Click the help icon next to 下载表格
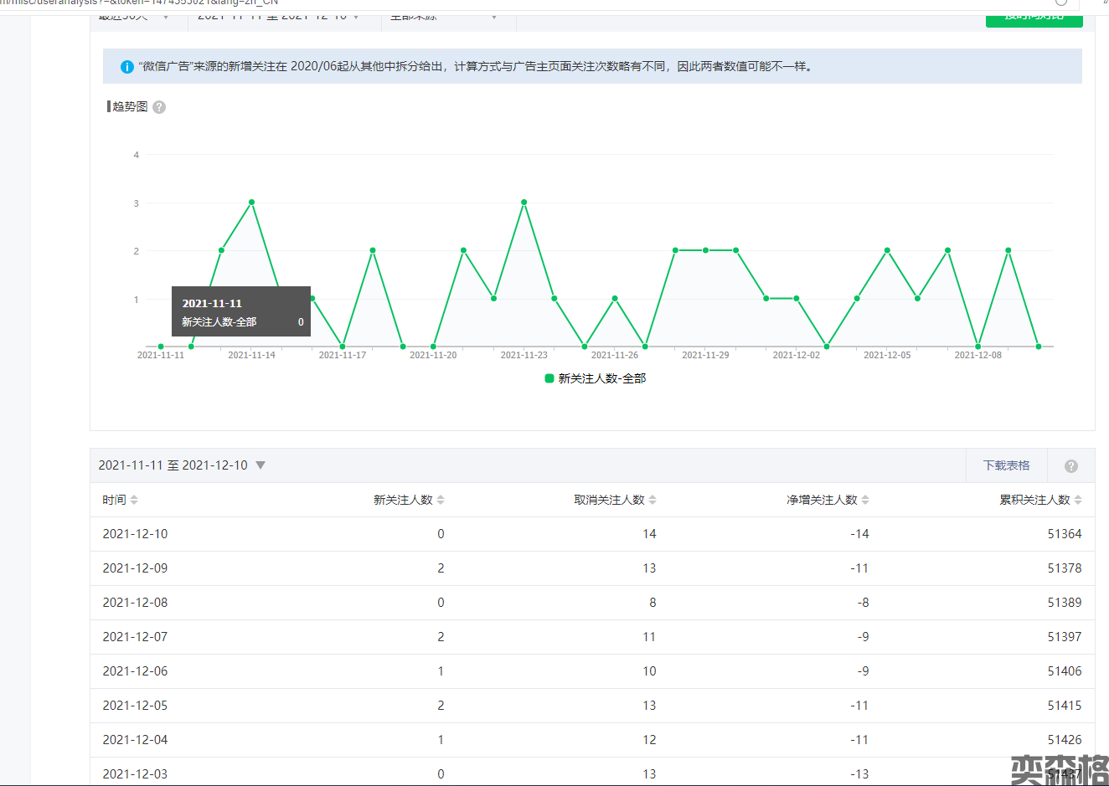This screenshot has height=786, width=1109. click(x=1070, y=466)
